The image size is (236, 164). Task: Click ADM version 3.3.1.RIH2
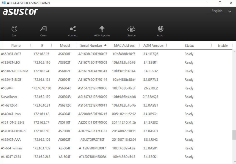coord(150,140)
